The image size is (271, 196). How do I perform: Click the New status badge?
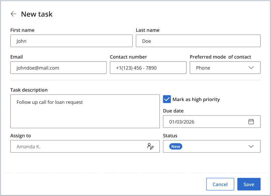pyautogui.click(x=175, y=146)
